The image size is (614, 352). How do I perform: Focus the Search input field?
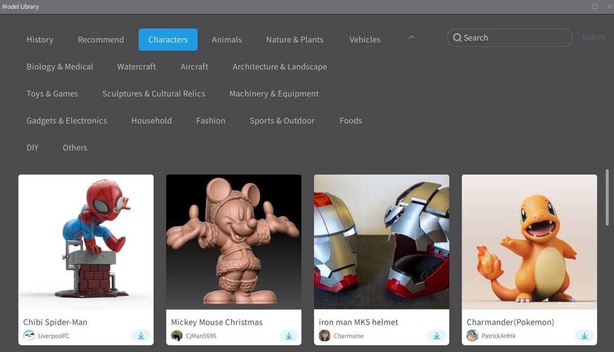[x=510, y=38]
